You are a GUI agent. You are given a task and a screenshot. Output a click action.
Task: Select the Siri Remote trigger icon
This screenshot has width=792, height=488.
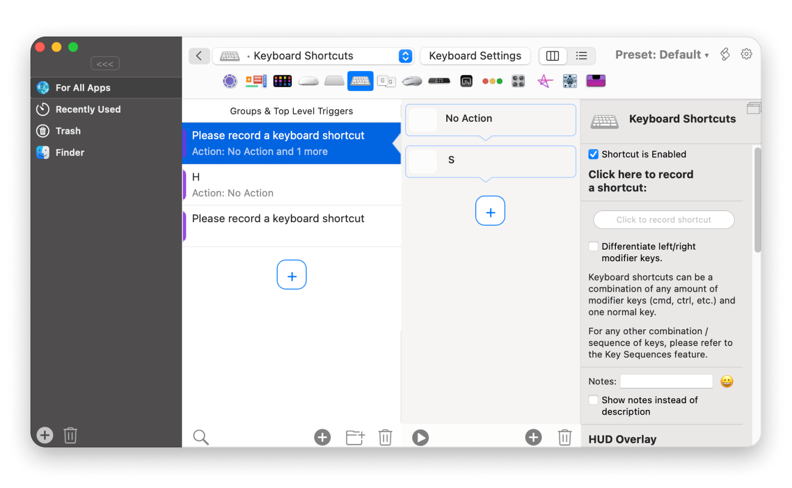coord(439,81)
